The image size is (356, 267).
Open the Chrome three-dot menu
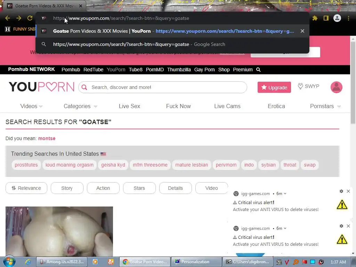(x=348, y=18)
